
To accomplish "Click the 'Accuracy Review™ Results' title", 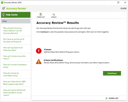I will click(58, 23).
